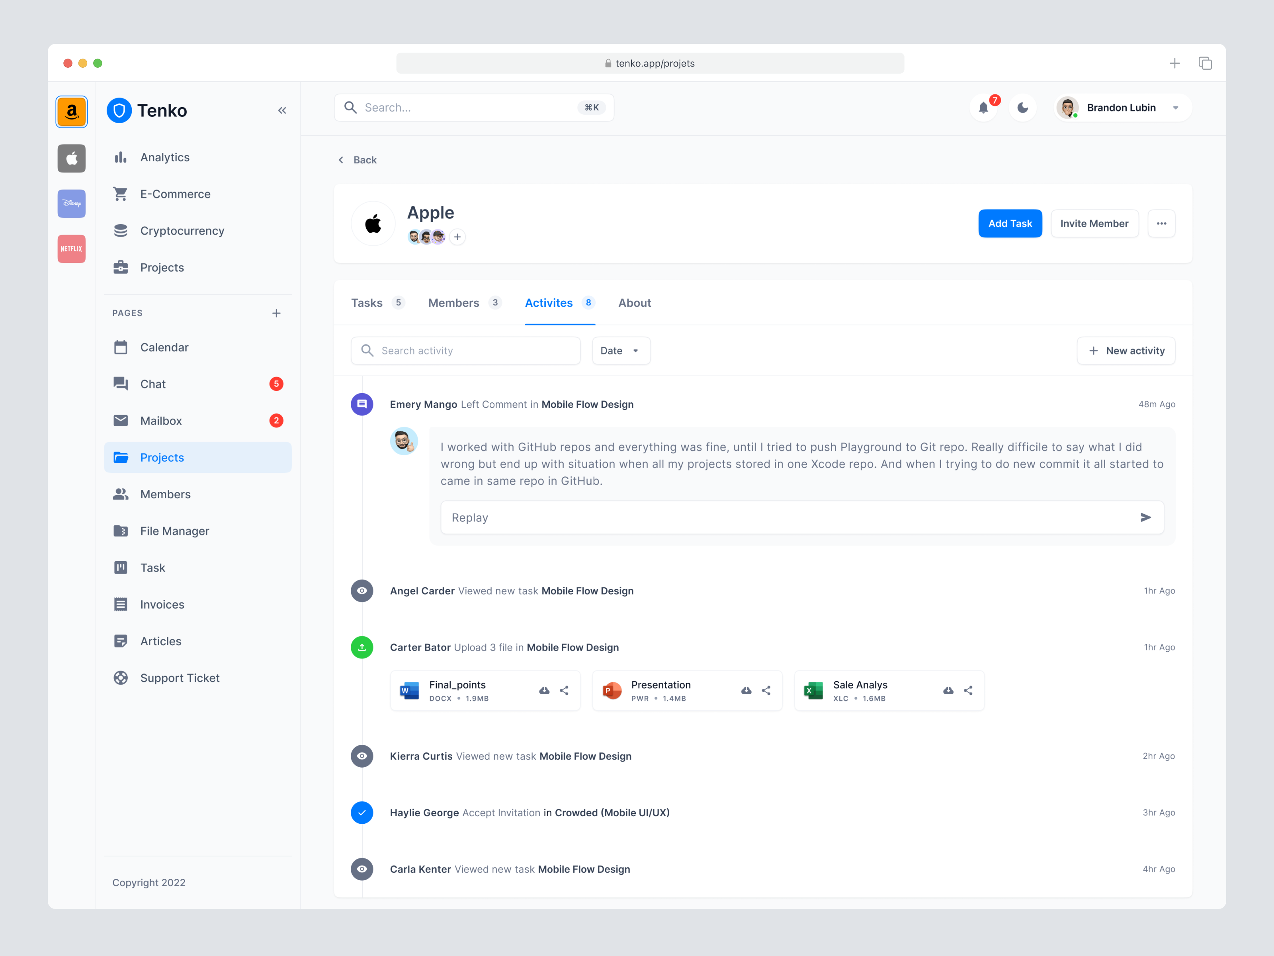Collapse the sidebar with double-chevron
Image resolution: width=1274 pixels, height=956 pixels.
[x=281, y=110]
